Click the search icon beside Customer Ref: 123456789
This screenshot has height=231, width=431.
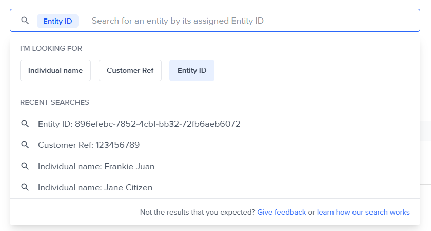(x=25, y=145)
